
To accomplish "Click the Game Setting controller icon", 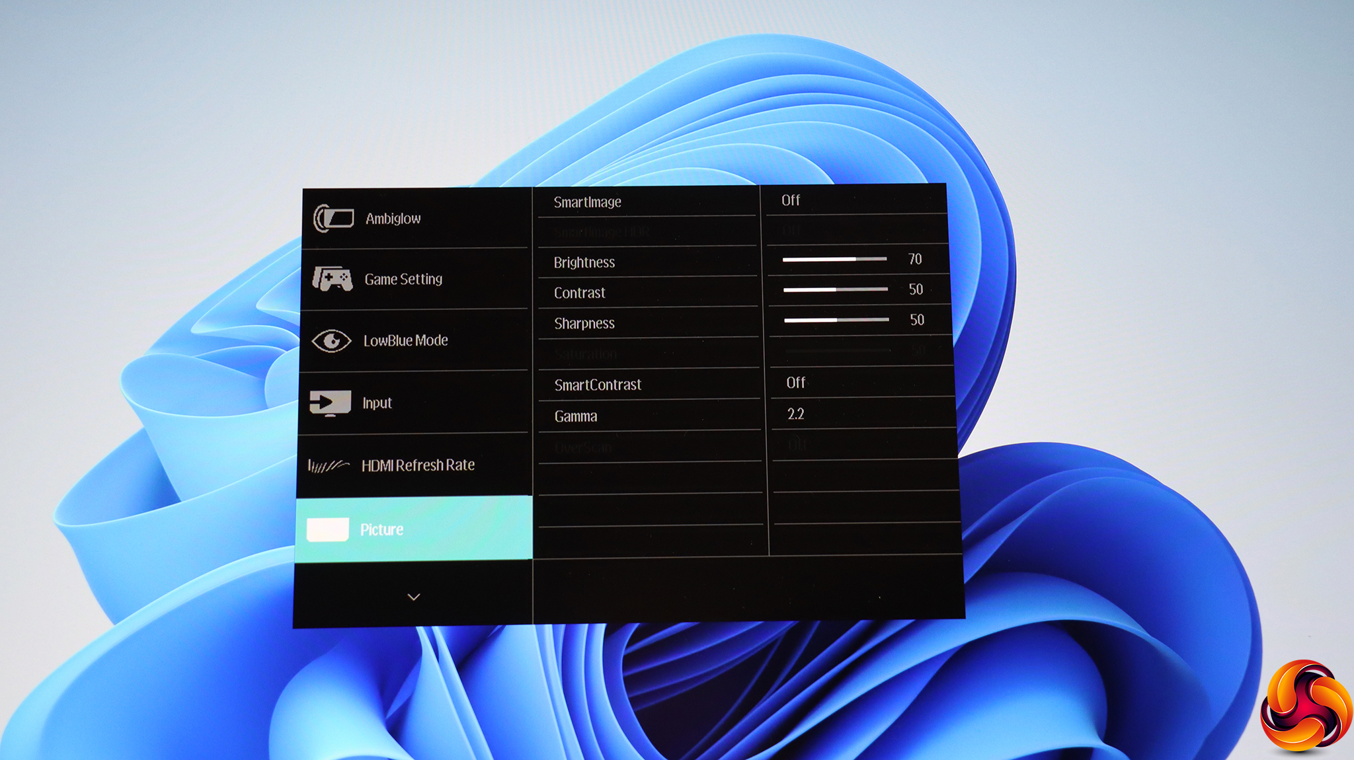I will (333, 279).
